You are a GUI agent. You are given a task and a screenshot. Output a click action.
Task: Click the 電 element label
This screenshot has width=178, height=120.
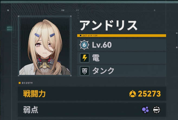tap(96, 58)
